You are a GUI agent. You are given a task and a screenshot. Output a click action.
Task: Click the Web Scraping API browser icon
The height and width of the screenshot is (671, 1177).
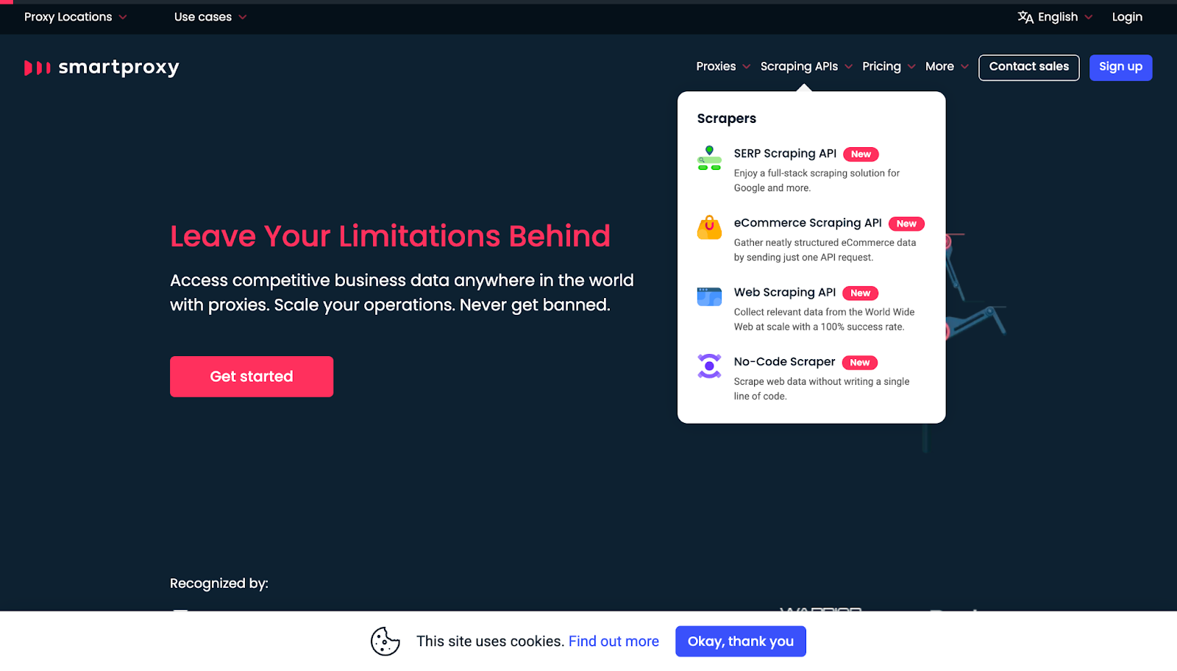[x=709, y=297]
